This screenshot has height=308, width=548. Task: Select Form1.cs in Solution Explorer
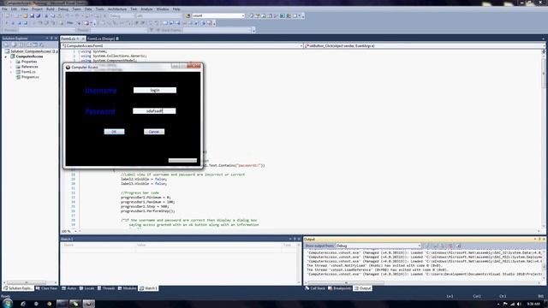point(28,72)
